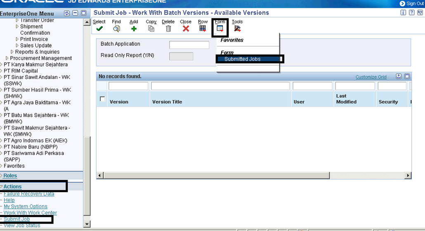Viewport: 425px width, 231px height.
Task: Click the User column filter field
Action: click(312, 86)
